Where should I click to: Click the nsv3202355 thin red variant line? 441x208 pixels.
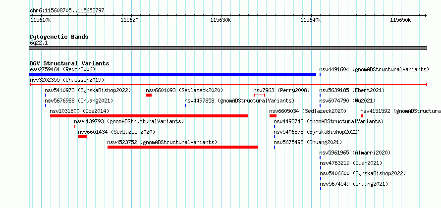point(228,85)
